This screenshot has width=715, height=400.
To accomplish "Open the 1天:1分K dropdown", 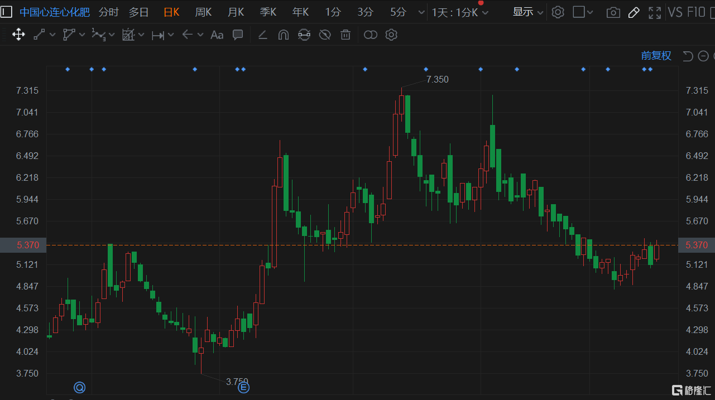I will 460,12.
